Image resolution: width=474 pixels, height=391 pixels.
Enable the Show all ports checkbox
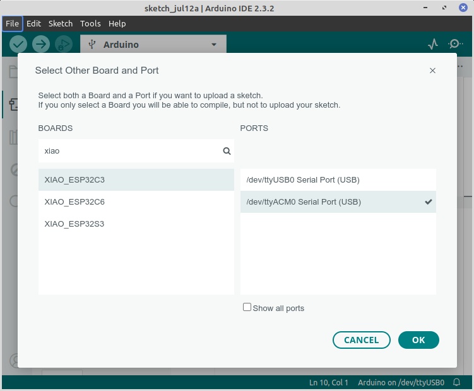pos(247,307)
